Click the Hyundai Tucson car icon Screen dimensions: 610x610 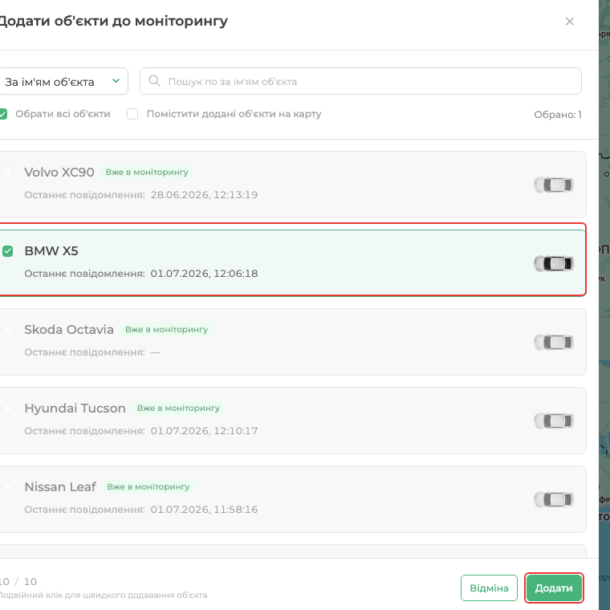click(x=554, y=421)
